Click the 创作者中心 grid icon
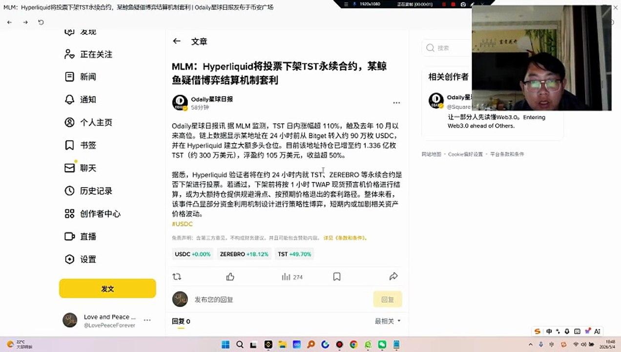Image resolution: width=621 pixels, height=352 pixels. (70, 214)
